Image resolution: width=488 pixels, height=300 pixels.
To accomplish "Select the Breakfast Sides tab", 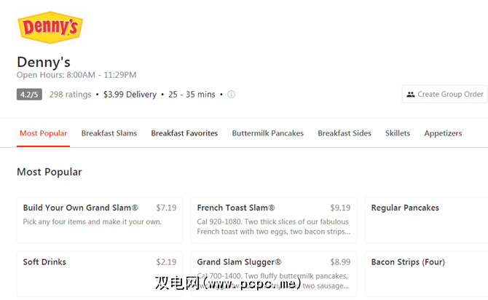I will coord(345,133).
